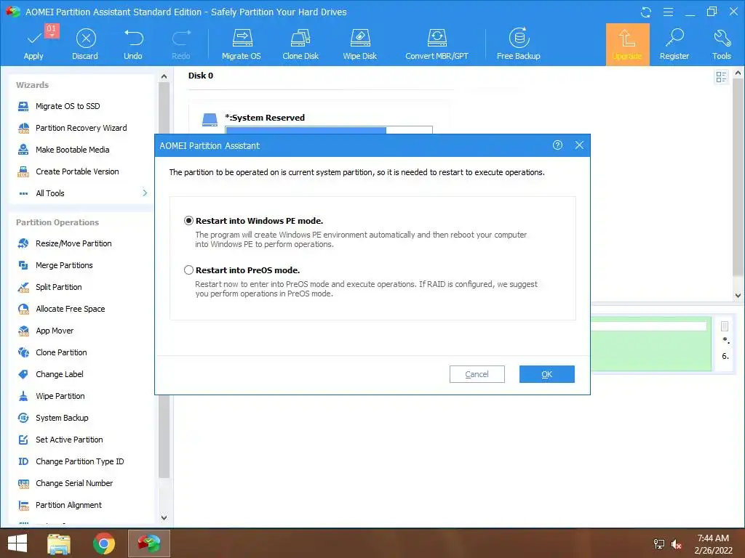Confirm dialog with OK button
745x558 pixels.
(x=547, y=374)
